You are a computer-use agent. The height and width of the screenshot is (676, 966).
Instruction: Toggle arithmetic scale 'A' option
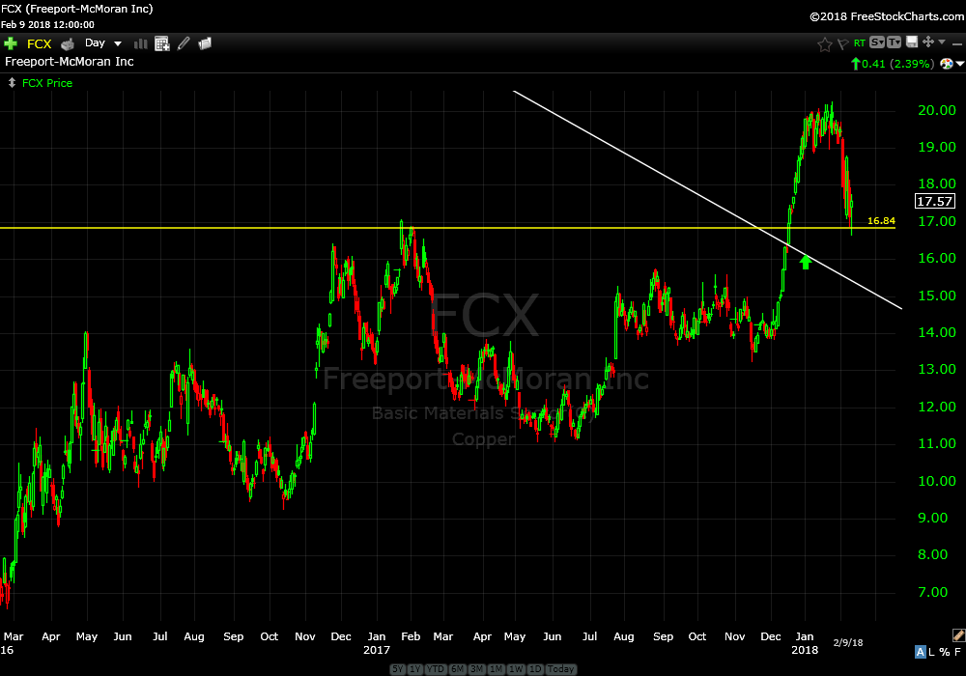(x=921, y=652)
